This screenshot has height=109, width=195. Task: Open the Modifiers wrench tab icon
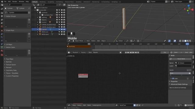(x=2, y=34)
